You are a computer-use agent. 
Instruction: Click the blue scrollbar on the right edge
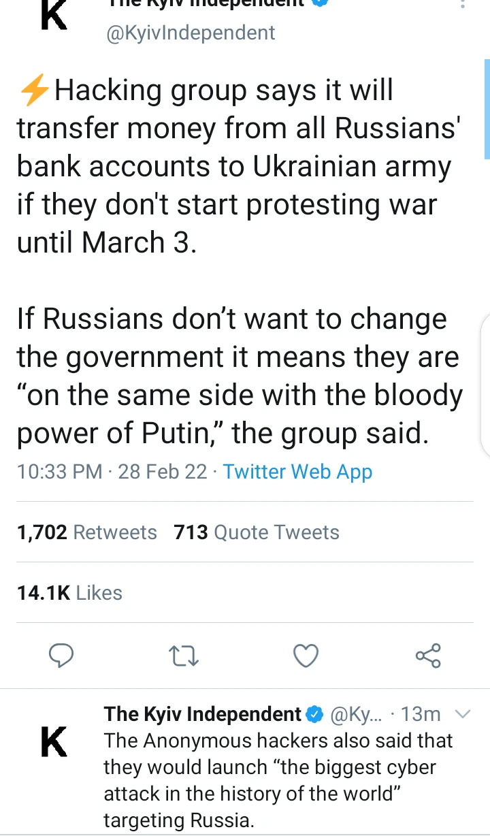[x=487, y=109]
